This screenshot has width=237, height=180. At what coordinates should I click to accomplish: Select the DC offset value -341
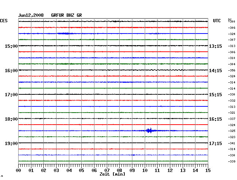coord(232,143)
